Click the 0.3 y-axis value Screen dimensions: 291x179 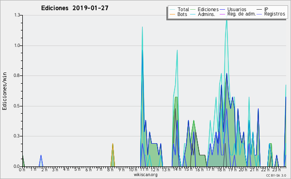tap(16, 136)
